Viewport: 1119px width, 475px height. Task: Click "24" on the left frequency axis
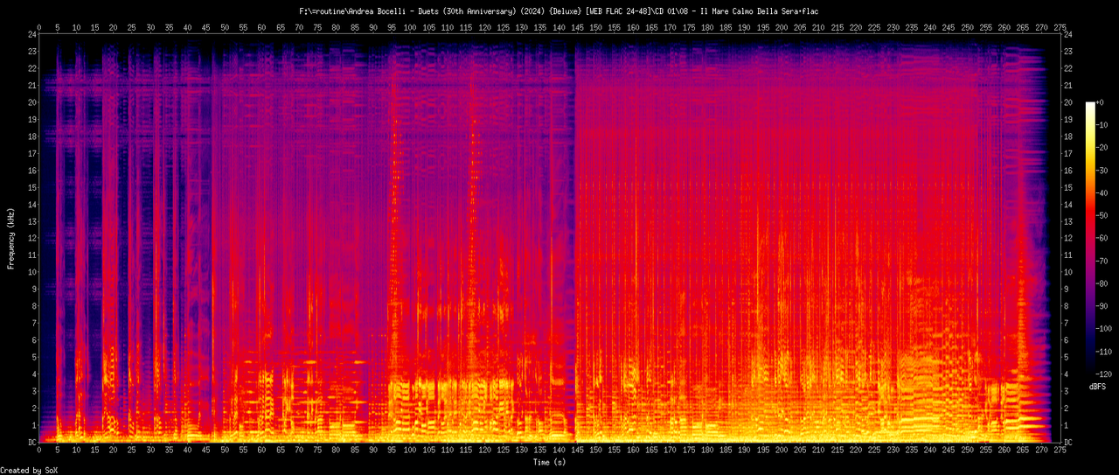point(32,34)
